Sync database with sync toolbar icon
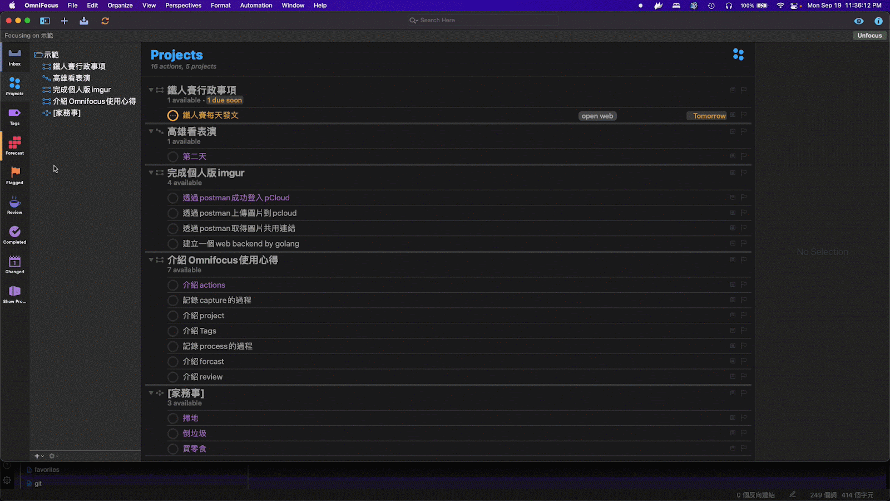890x501 pixels. click(x=105, y=21)
